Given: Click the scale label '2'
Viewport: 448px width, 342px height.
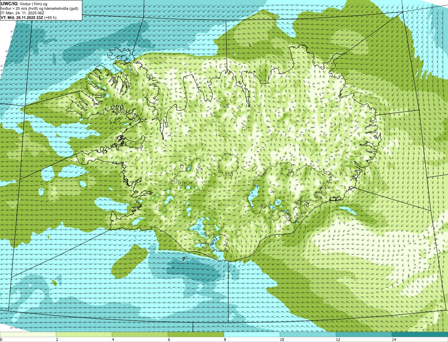Looking at the screenshot, I should (x=57, y=340).
